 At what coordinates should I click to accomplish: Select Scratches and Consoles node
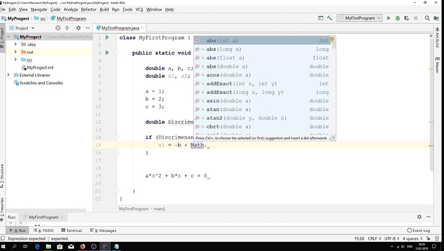(38, 83)
